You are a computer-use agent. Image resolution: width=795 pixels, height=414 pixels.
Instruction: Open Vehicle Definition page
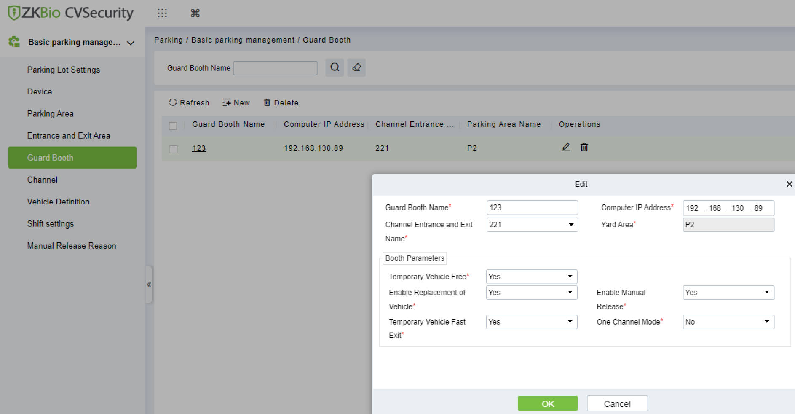pyautogui.click(x=58, y=202)
